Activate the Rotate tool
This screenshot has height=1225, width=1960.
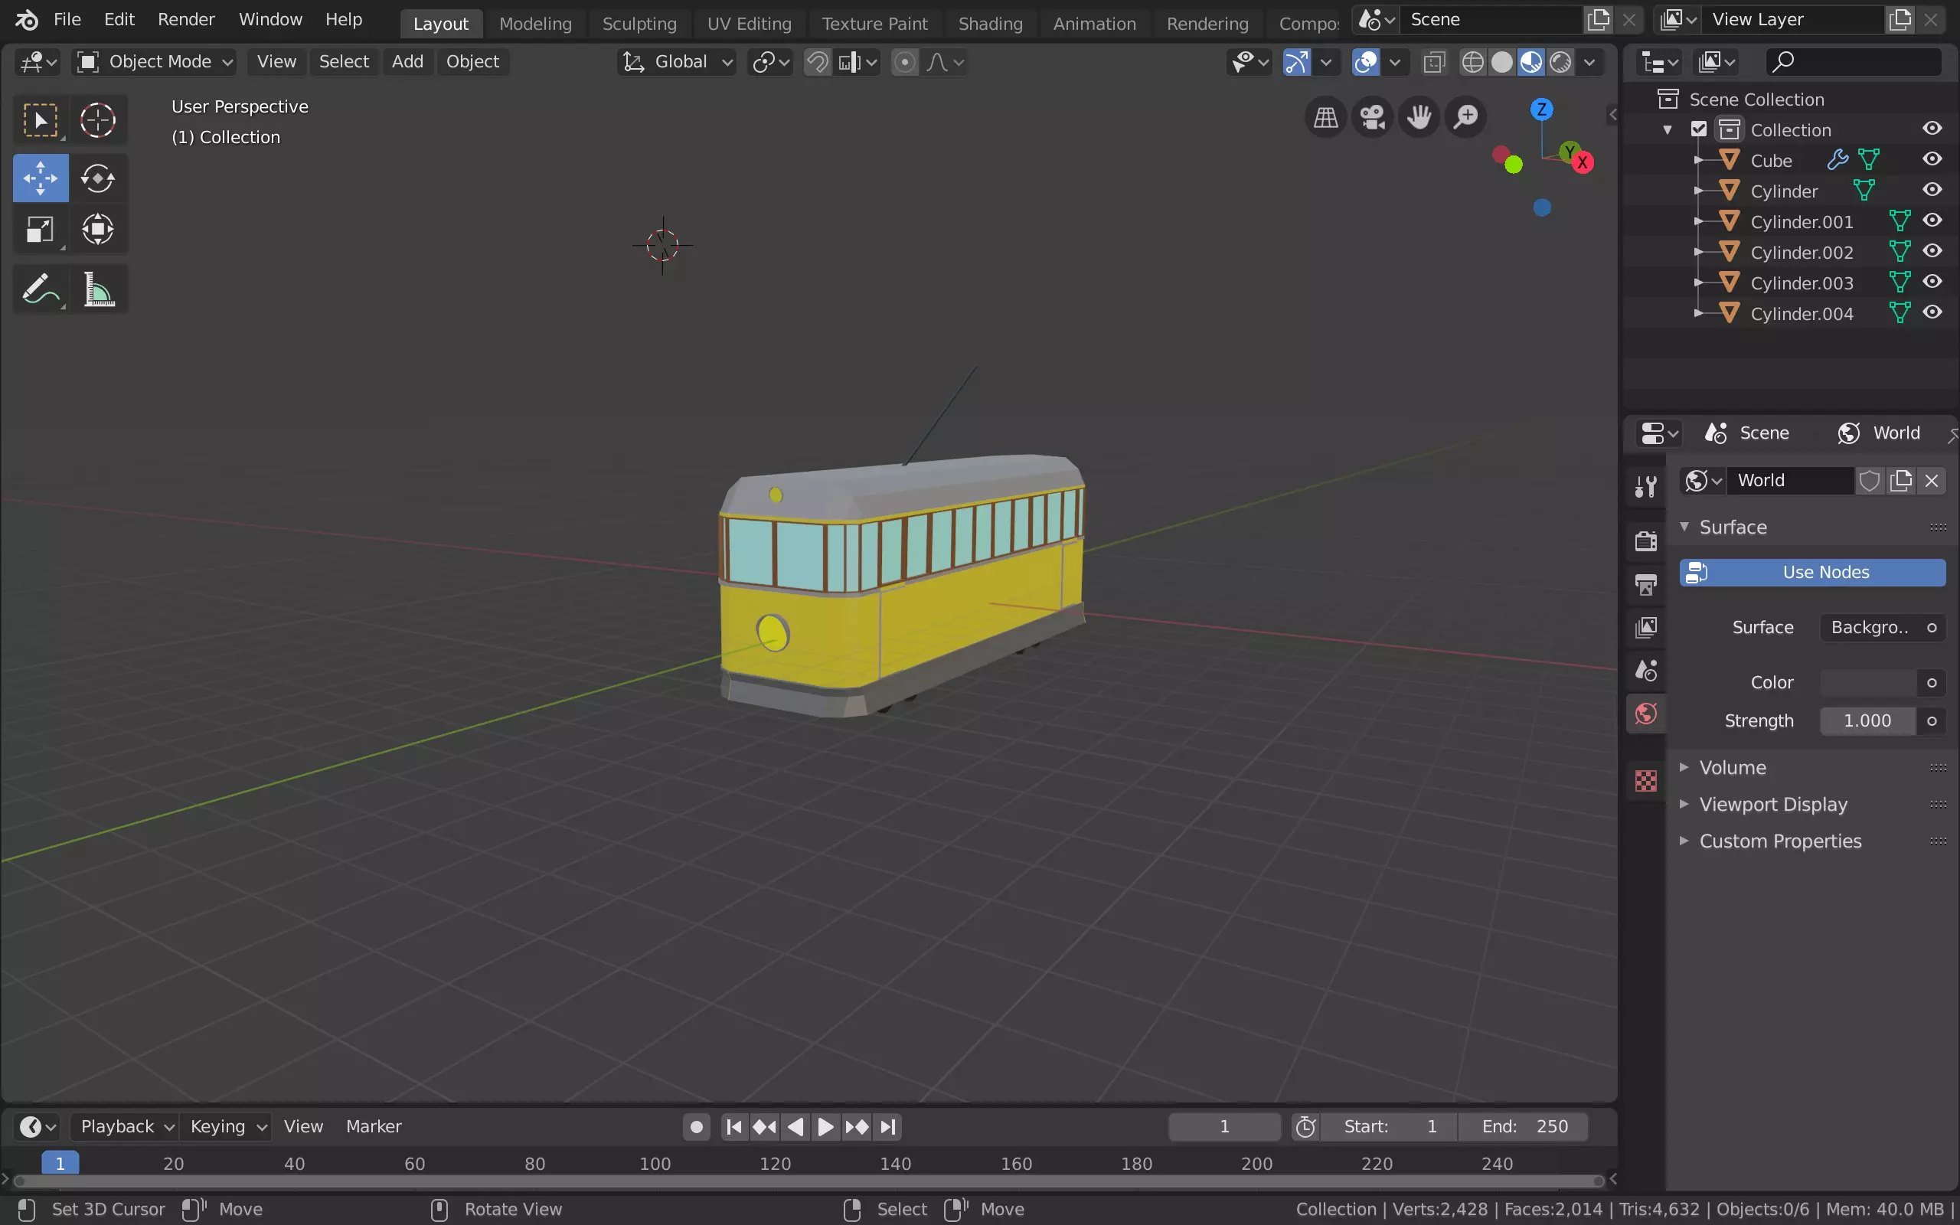click(98, 178)
